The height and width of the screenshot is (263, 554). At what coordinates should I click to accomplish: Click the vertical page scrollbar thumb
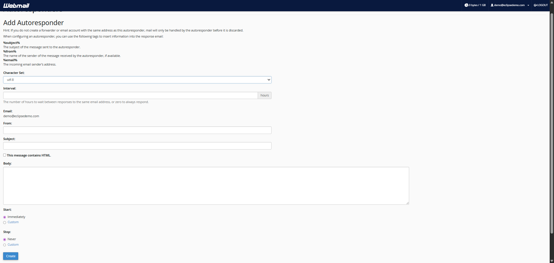pos(552,121)
